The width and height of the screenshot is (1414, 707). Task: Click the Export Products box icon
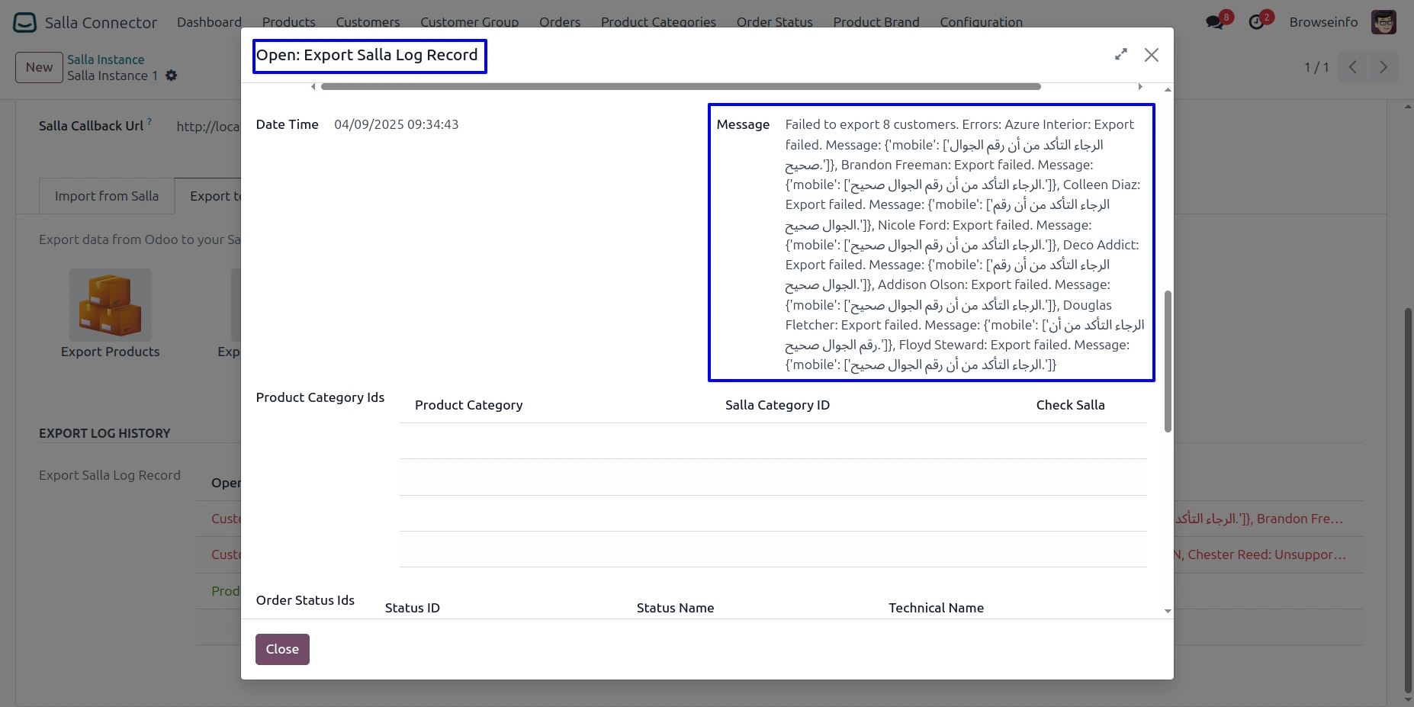click(x=111, y=306)
